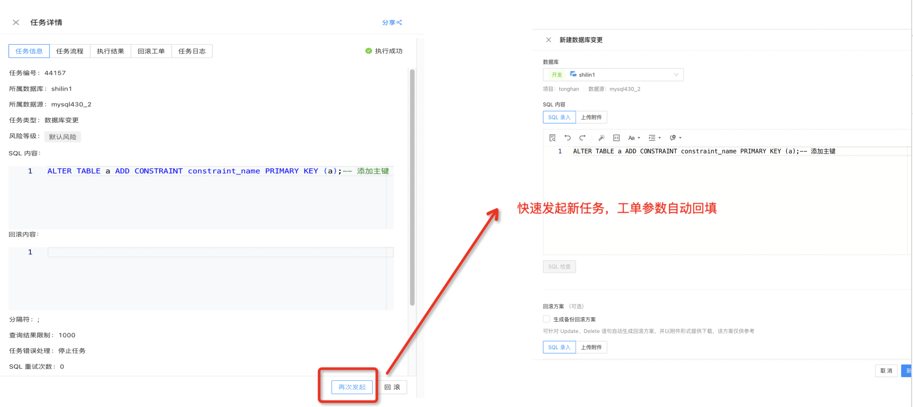Viewport: 913px width, 407px height.
Task: Enable 生成备份回滚方案 checkbox
Action: [x=546, y=319]
